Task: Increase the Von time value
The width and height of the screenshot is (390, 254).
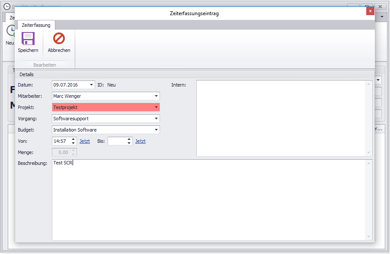Action: point(74,139)
